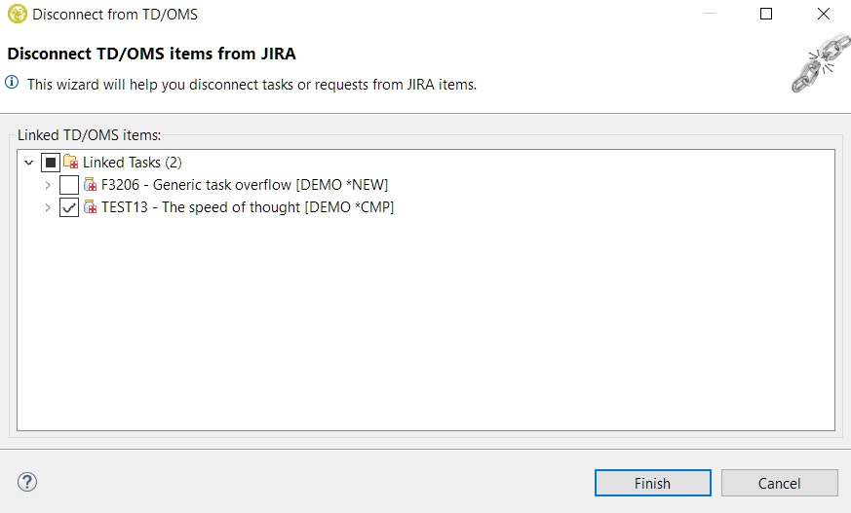The image size is (851, 513).
Task: Toggle the Linked Tasks parent checkbox
Action: coord(51,163)
